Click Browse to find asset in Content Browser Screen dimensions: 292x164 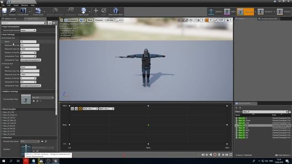[12, 11]
